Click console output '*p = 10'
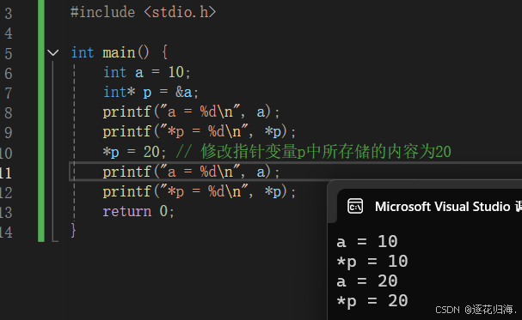Image resolution: width=522 pixels, height=320 pixels. pos(372,262)
